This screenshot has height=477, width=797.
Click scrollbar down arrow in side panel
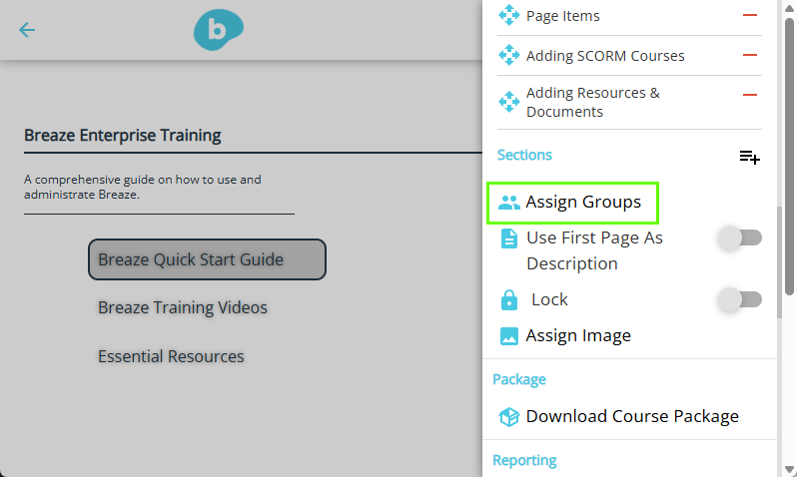pos(789,469)
